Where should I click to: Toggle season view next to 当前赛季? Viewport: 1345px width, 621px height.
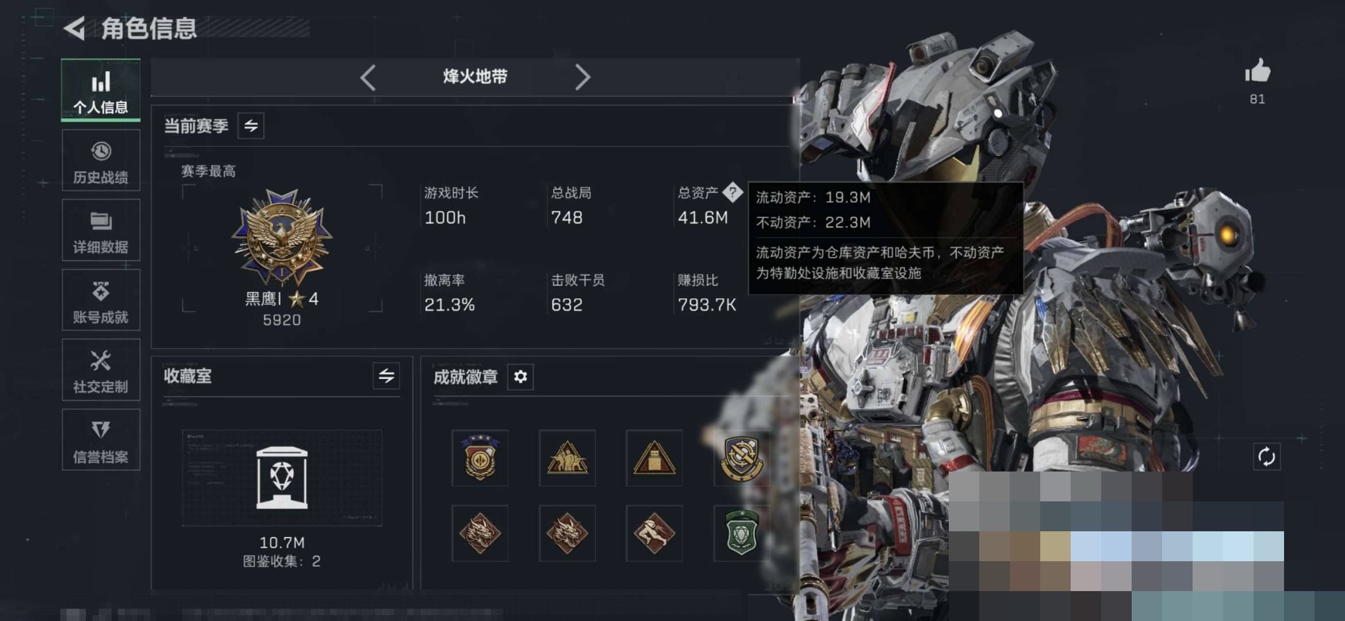(x=251, y=126)
